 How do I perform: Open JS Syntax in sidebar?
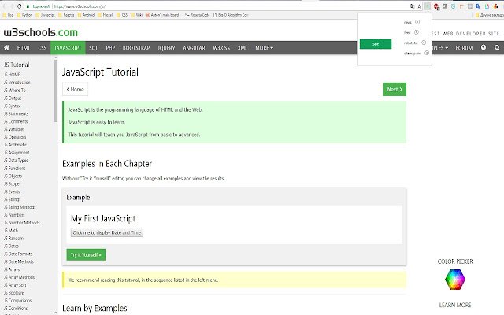pyautogui.click(x=12, y=106)
